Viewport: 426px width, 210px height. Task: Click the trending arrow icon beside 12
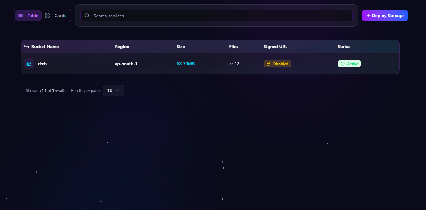point(231,64)
